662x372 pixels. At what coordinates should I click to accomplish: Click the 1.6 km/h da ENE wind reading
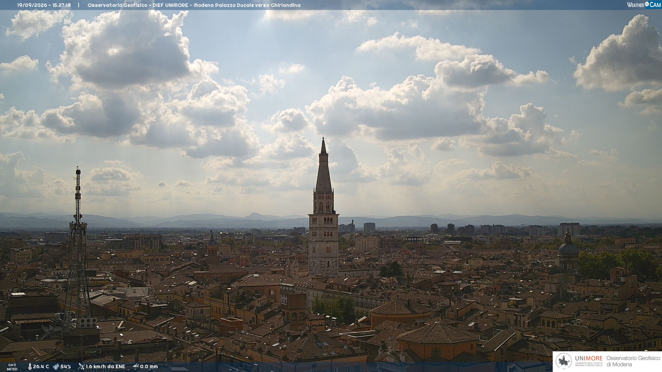click(x=105, y=366)
